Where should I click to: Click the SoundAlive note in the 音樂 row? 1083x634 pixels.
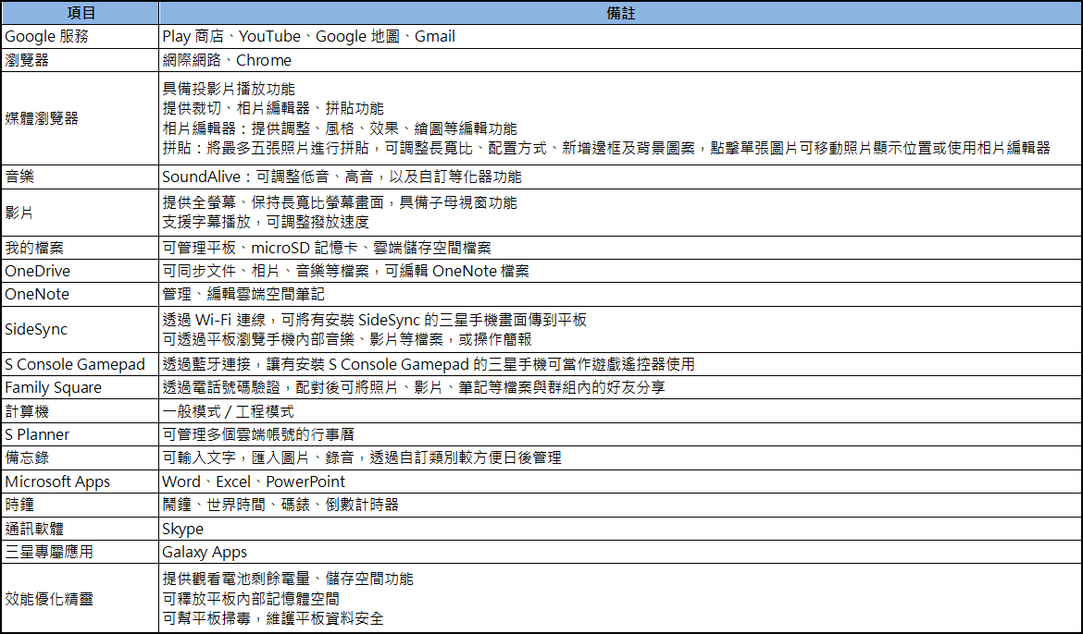pyautogui.click(x=342, y=177)
